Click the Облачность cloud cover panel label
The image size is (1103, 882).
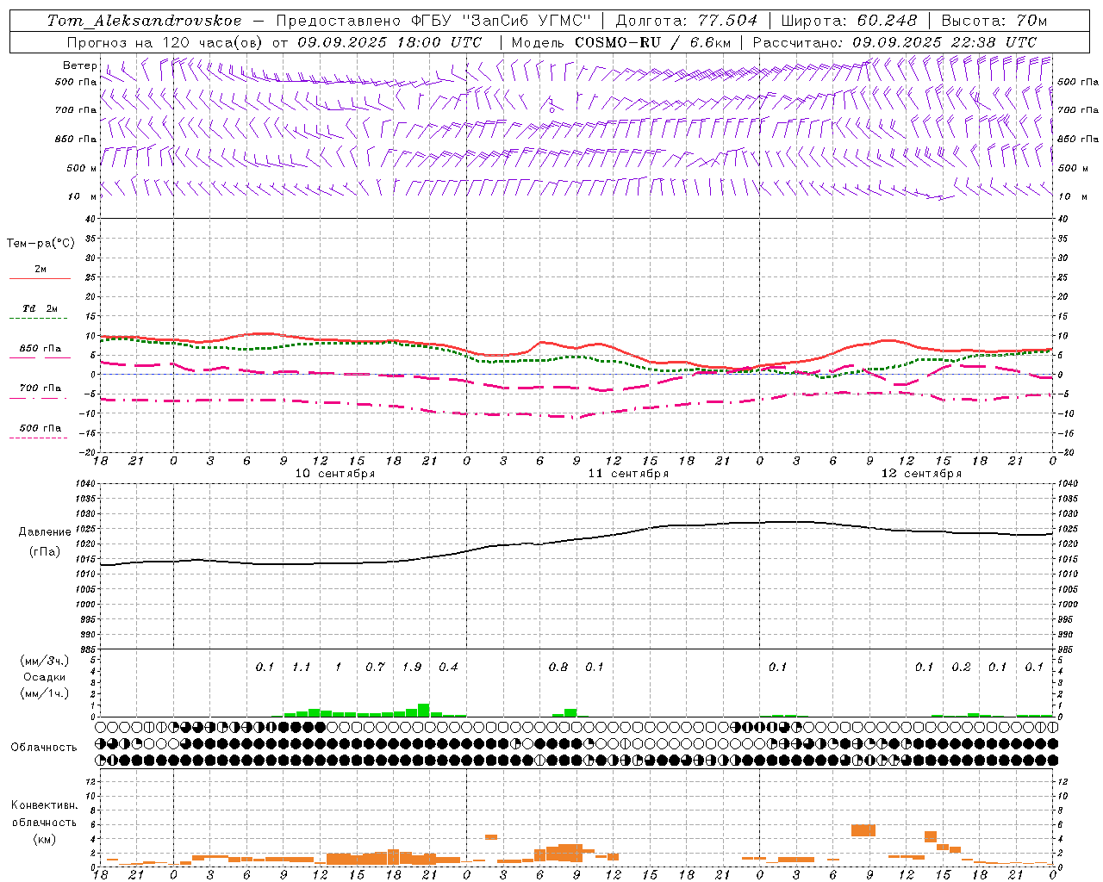tap(44, 748)
